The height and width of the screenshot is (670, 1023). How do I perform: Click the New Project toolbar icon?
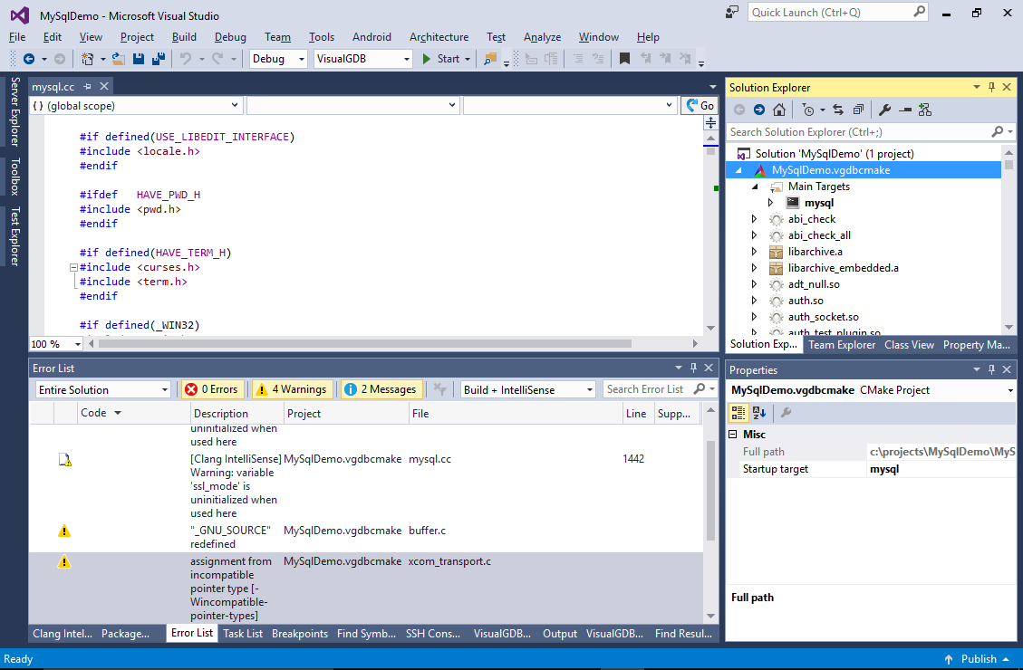[x=87, y=59]
